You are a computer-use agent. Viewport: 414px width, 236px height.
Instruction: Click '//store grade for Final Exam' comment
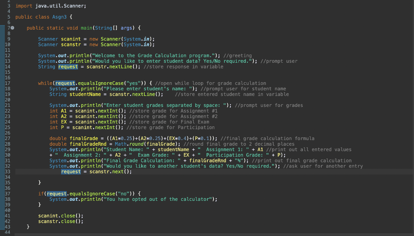tap(169, 122)
